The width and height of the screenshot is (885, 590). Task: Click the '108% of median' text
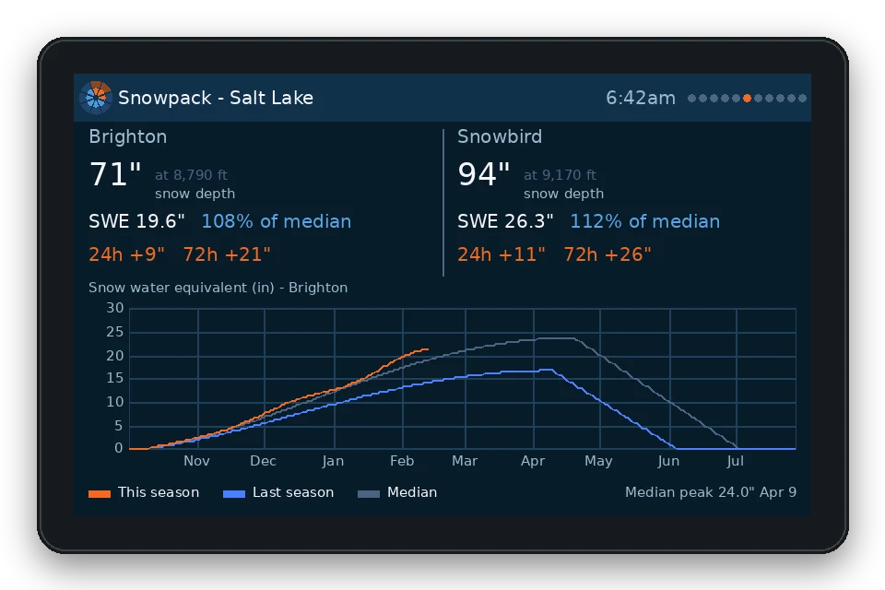coord(276,221)
